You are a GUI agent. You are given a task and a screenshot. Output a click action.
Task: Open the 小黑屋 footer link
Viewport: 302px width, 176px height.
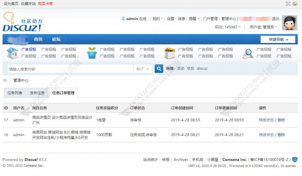click(213, 159)
